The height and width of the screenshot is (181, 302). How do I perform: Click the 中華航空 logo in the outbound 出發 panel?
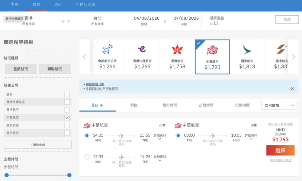point(87,125)
